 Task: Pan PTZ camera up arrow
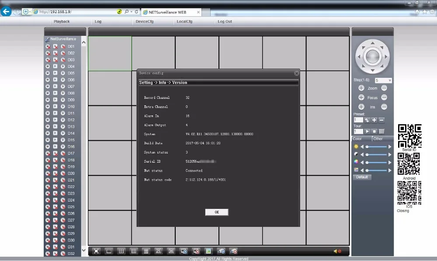372,43
